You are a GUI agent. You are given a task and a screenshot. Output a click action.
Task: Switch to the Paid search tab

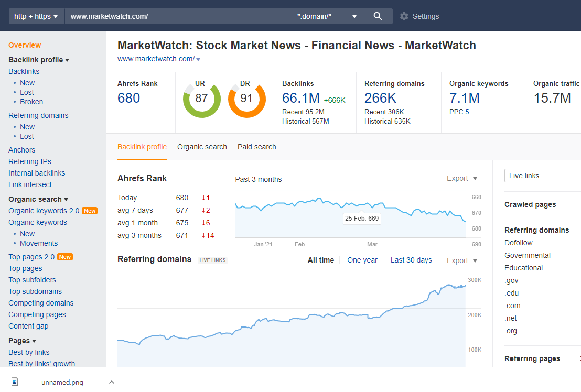click(256, 147)
